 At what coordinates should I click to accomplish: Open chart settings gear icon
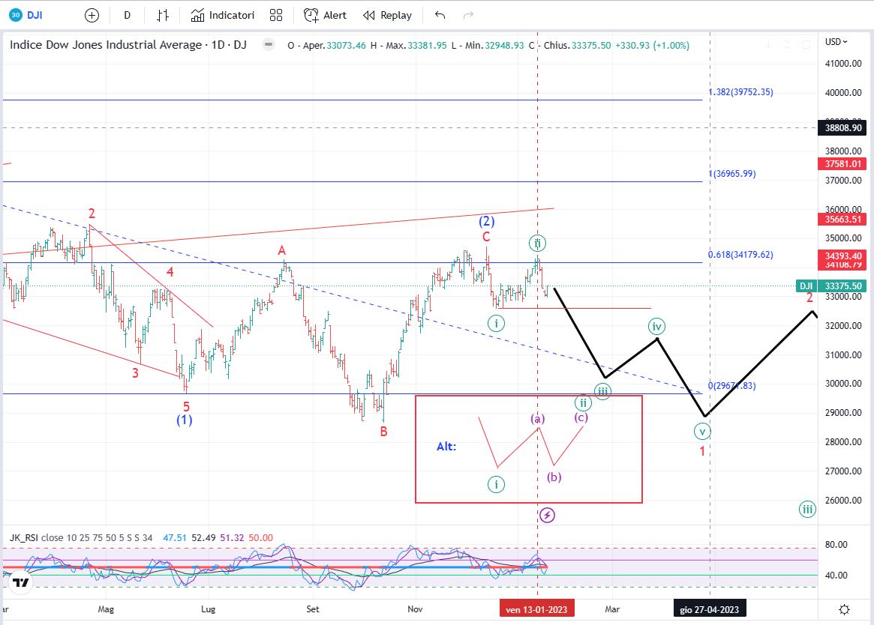pyautogui.click(x=845, y=609)
